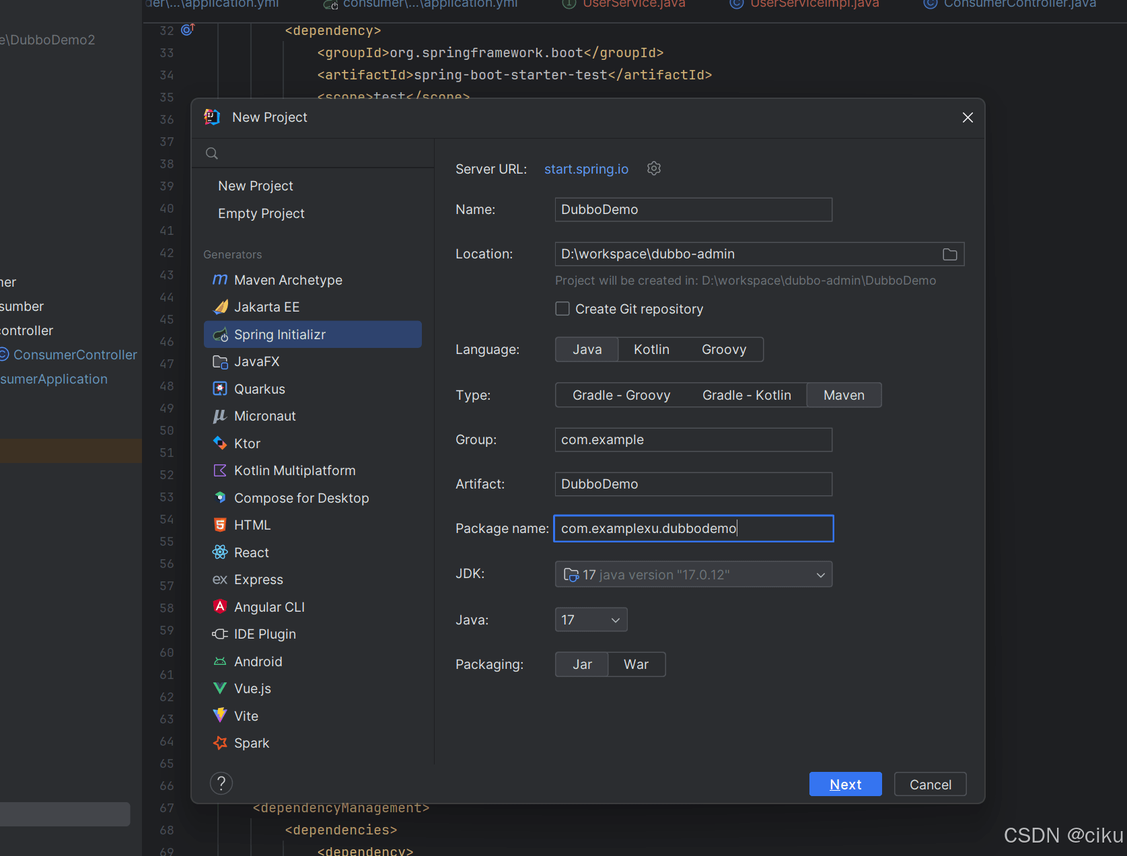The image size is (1127, 856).
Task: Click the Micronaut generator icon
Action: tap(220, 416)
